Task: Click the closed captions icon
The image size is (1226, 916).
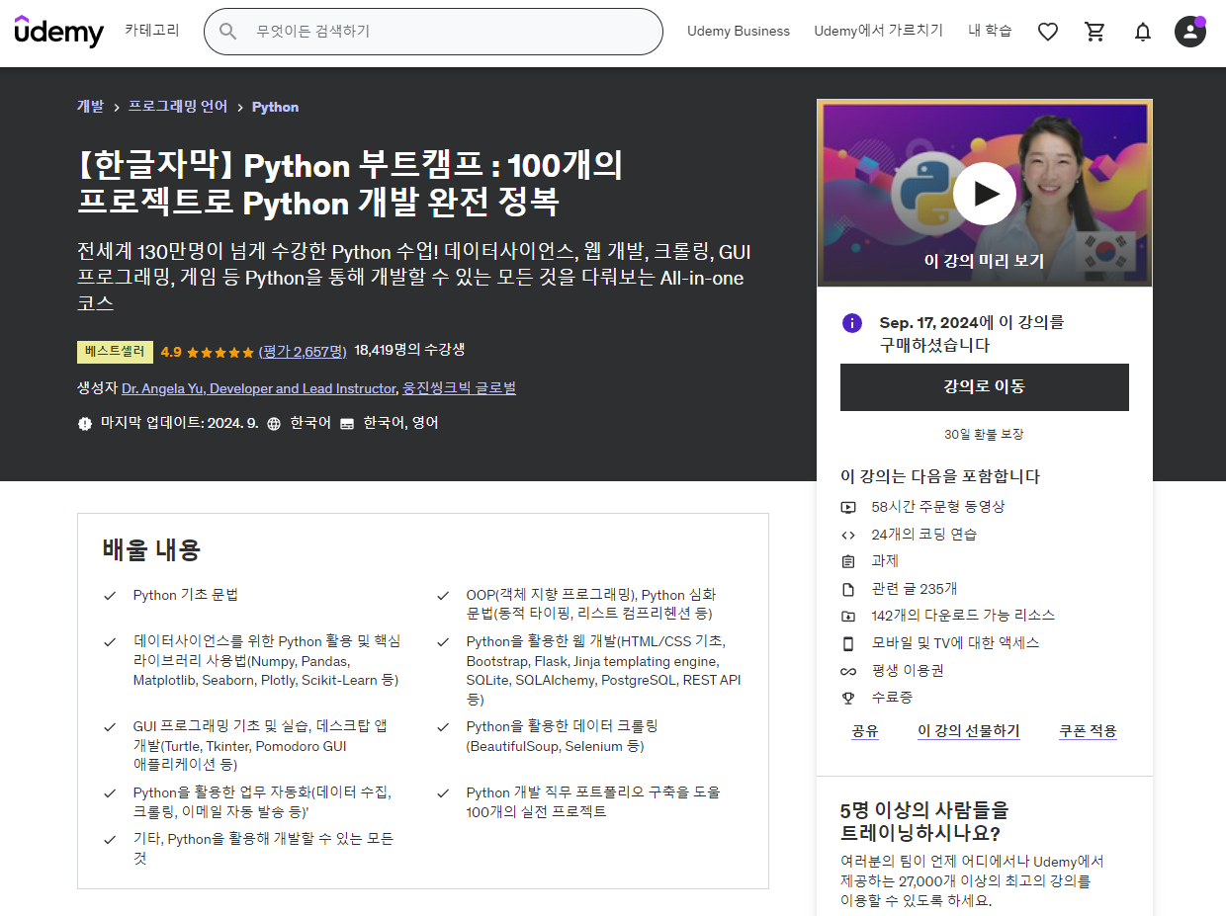Action: click(347, 423)
